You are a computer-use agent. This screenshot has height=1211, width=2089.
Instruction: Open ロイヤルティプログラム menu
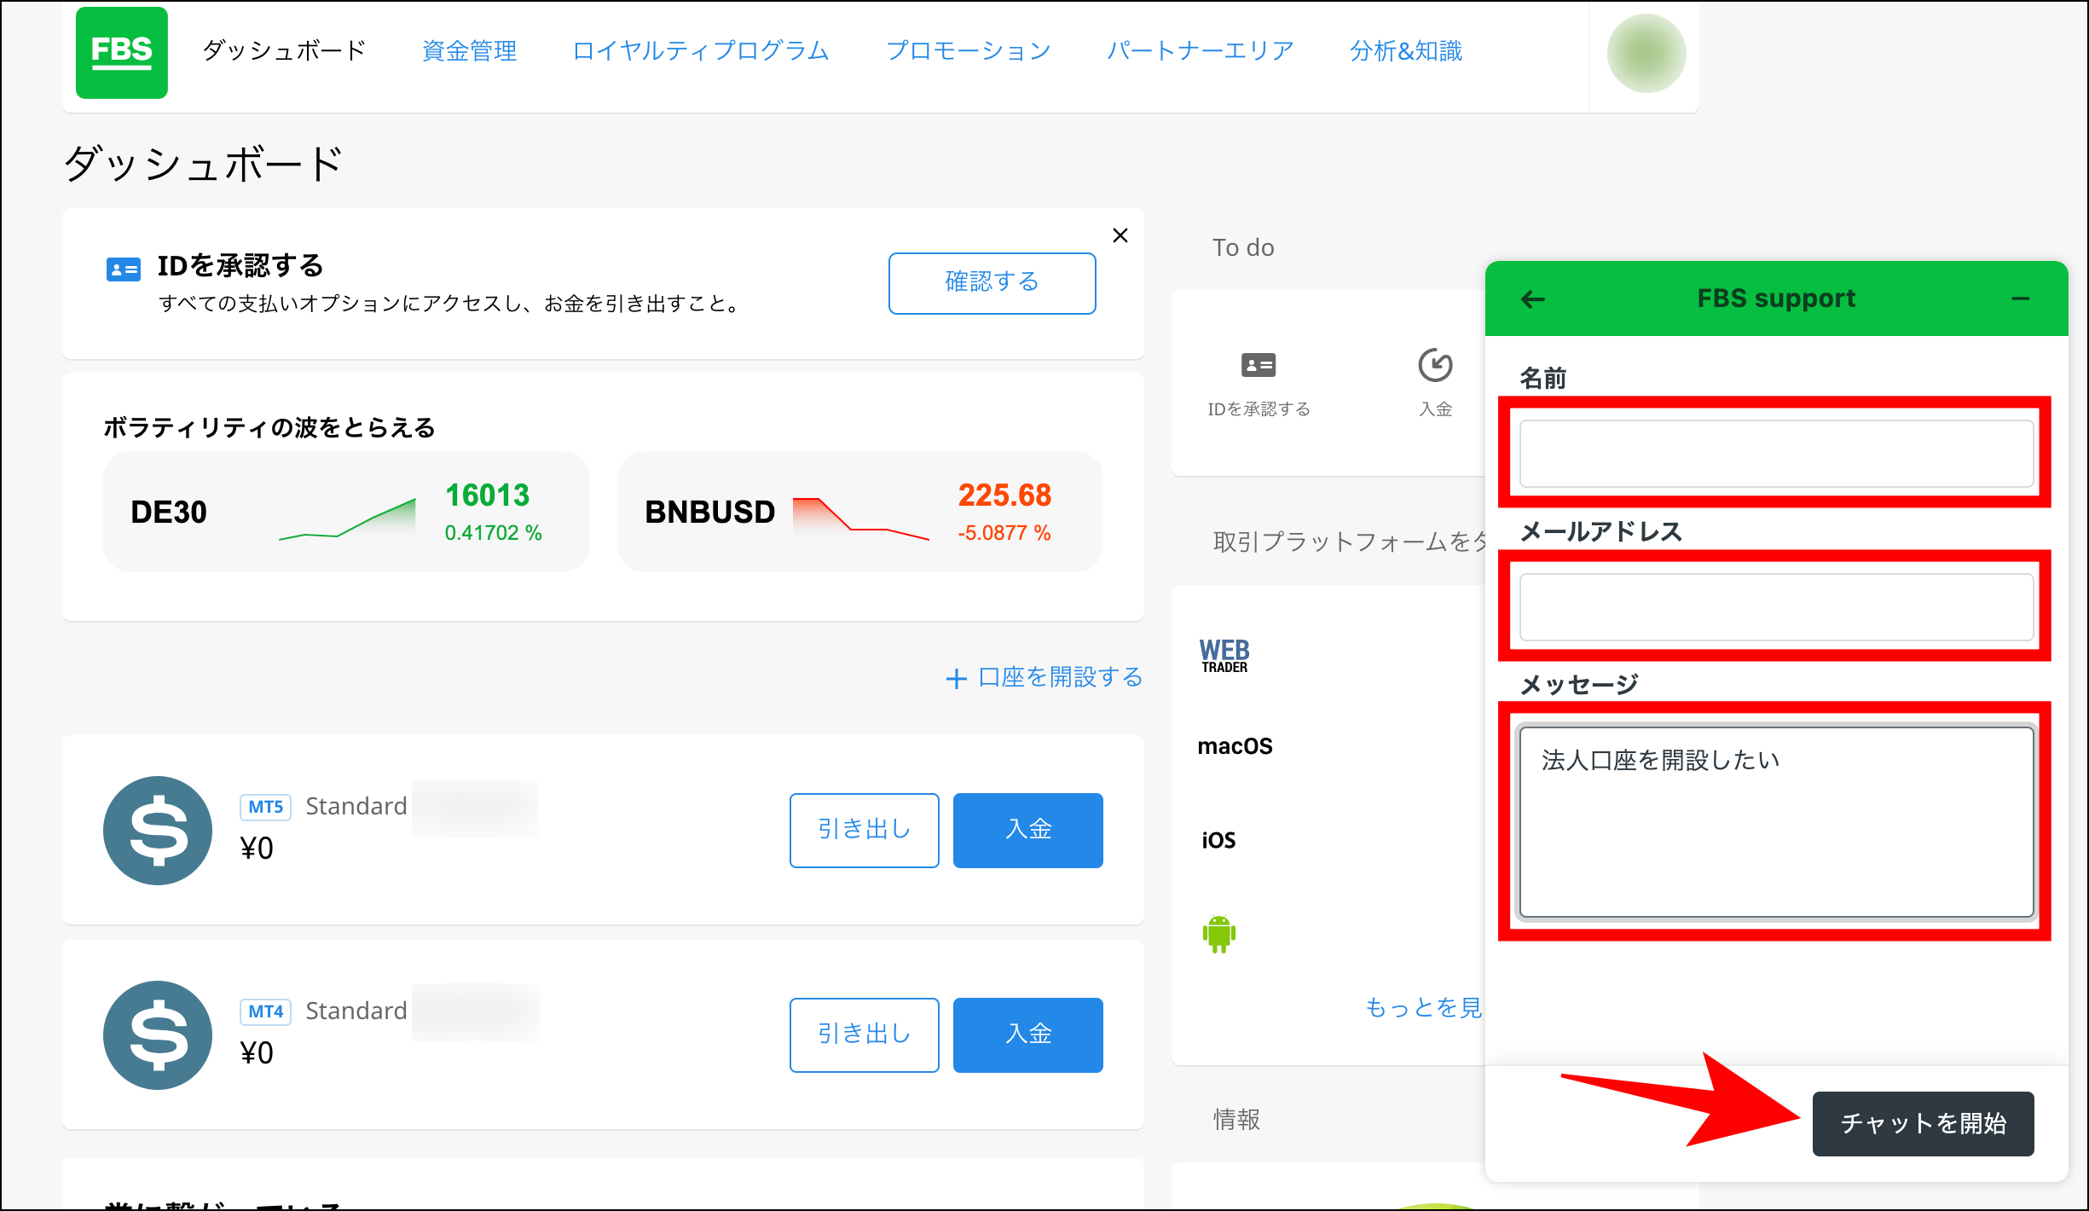[x=701, y=51]
